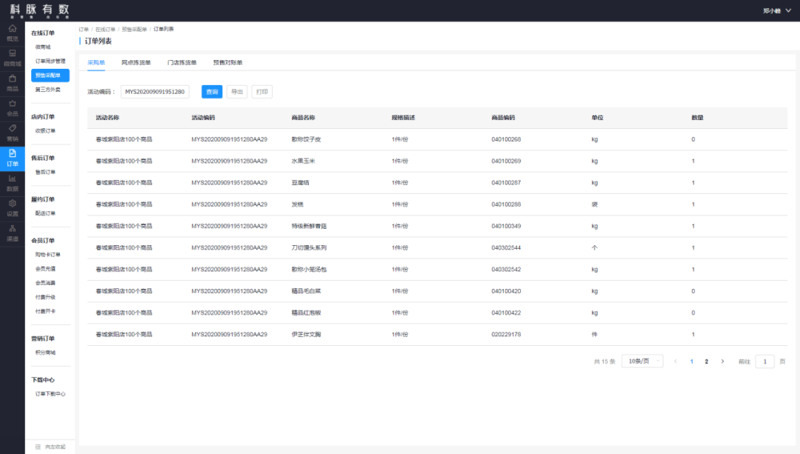The image size is (800, 454).
Task: Open the 10条/页 page size dropdown
Action: point(644,361)
